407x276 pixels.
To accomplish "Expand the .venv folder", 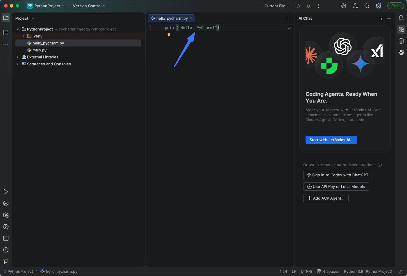I will (x=23, y=36).
